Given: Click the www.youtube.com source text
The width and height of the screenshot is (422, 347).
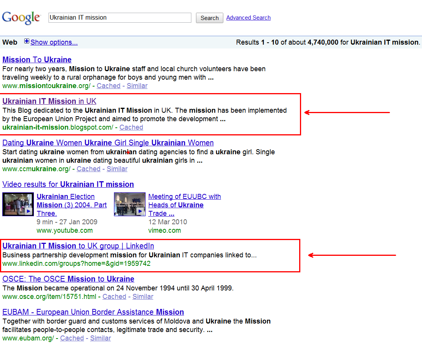Looking at the screenshot, I should (x=65, y=230).
